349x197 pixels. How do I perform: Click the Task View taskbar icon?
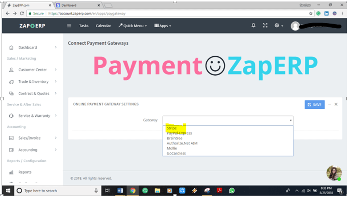107,191
